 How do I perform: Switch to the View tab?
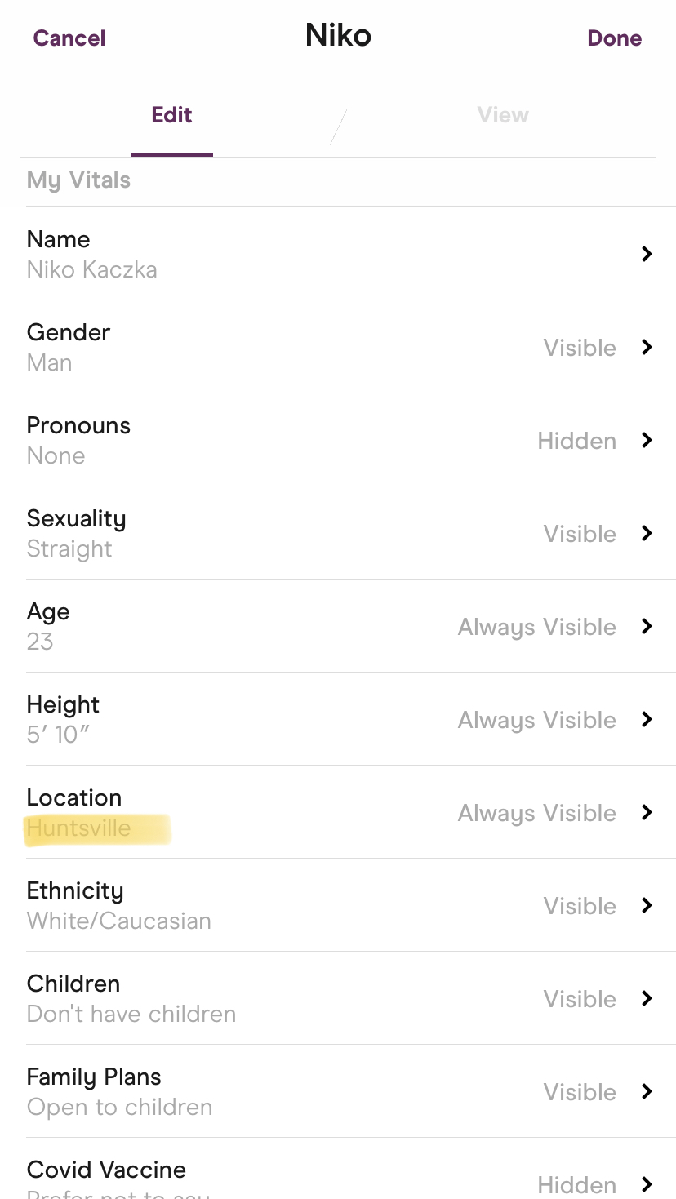(503, 115)
